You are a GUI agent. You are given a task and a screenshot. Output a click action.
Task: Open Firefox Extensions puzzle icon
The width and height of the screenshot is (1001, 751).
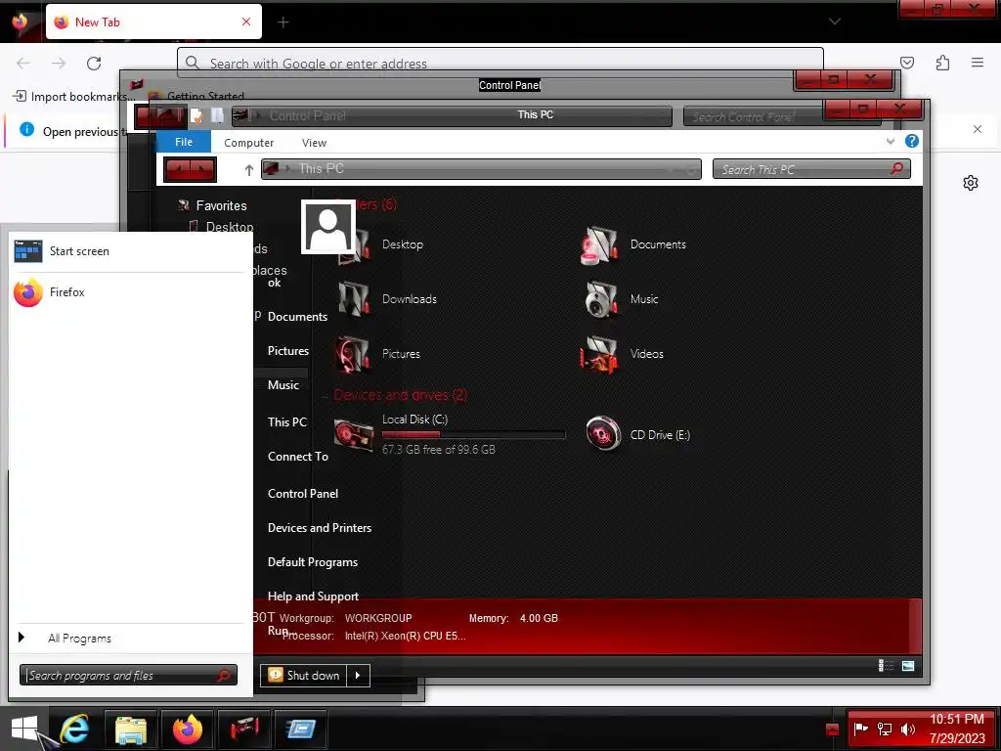click(942, 63)
